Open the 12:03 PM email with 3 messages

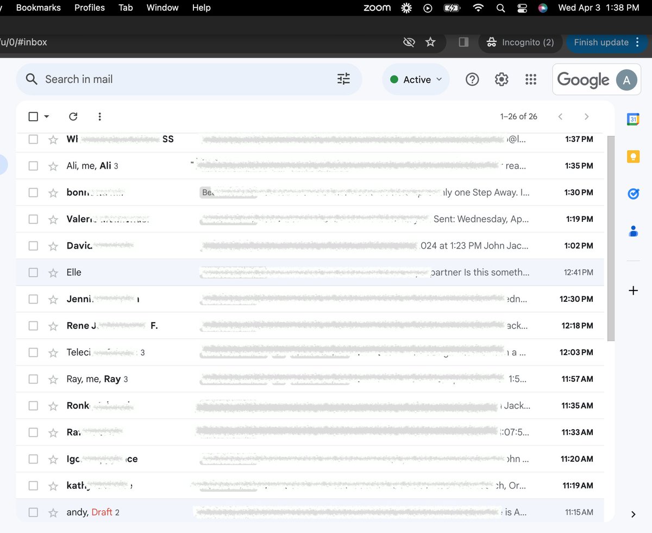point(310,352)
